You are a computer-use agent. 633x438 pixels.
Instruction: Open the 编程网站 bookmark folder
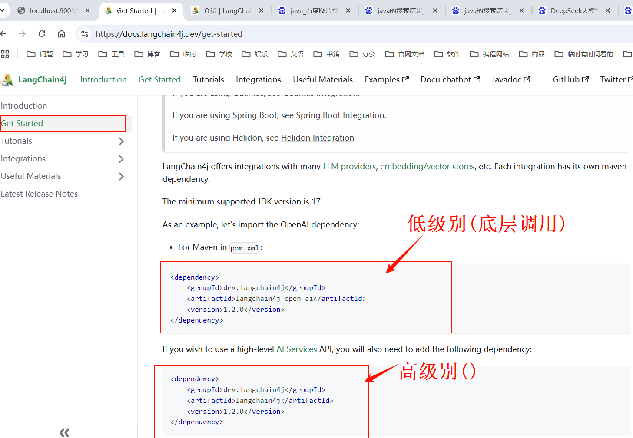(490, 54)
